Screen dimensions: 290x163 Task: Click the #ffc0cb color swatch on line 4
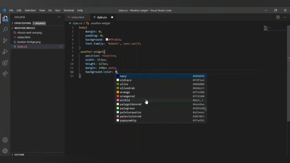[x=107, y=39]
